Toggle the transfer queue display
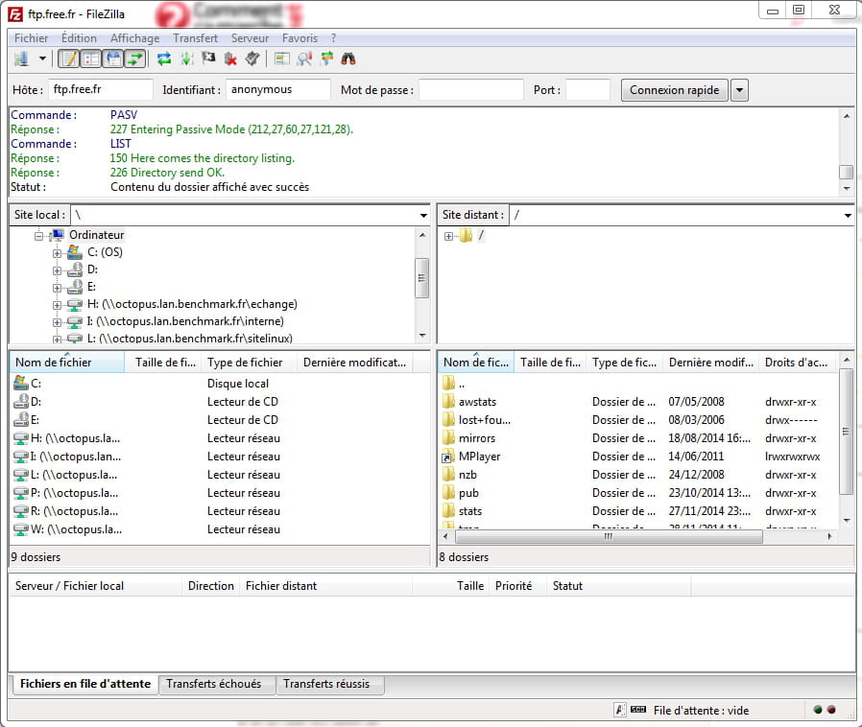The width and height of the screenshot is (862, 727). coord(135,59)
